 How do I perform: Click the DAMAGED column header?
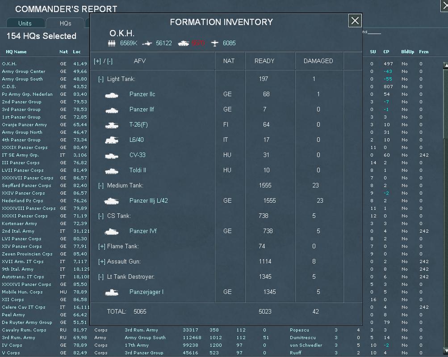[x=318, y=61]
